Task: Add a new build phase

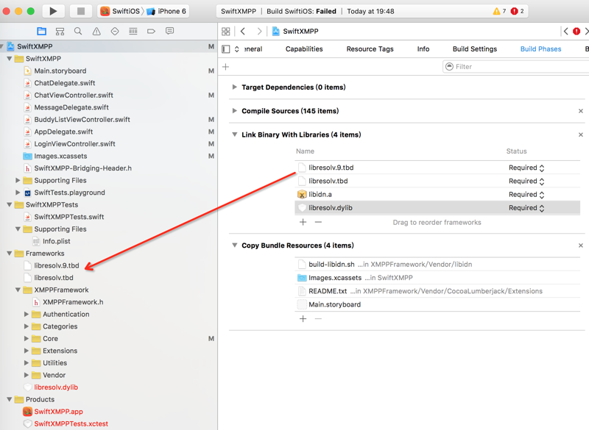Action: [x=226, y=67]
